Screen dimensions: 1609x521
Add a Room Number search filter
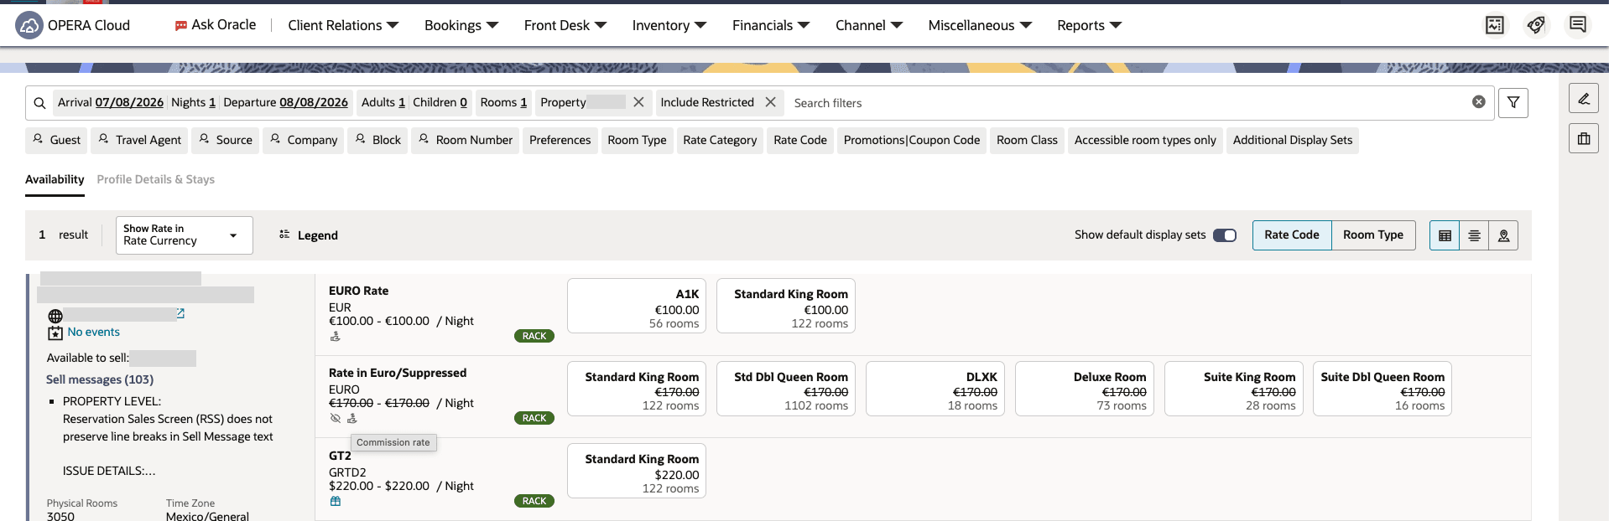[x=466, y=140]
